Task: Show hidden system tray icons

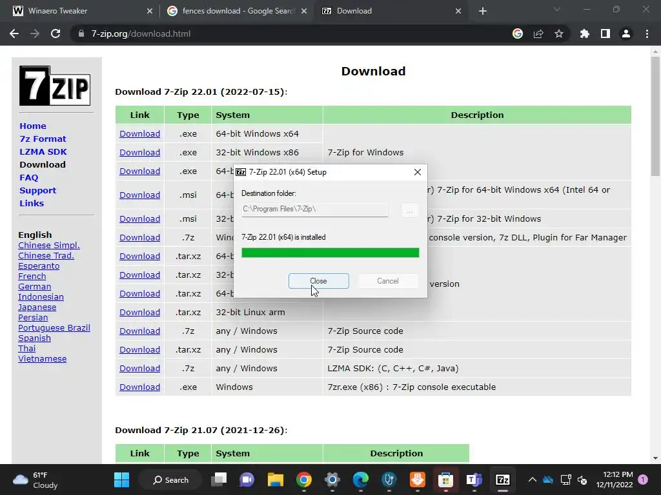Action: click(532, 480)
